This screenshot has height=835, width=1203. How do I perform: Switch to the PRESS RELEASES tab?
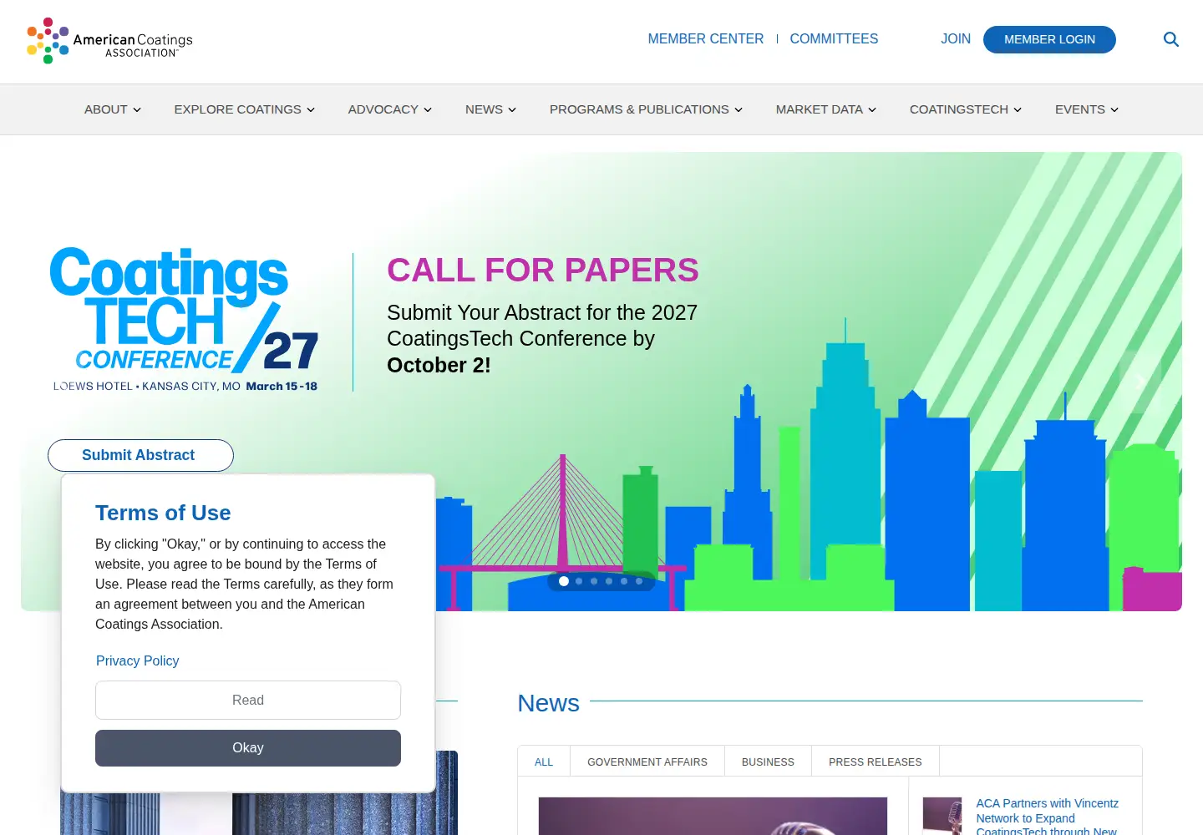click(876, 762)
